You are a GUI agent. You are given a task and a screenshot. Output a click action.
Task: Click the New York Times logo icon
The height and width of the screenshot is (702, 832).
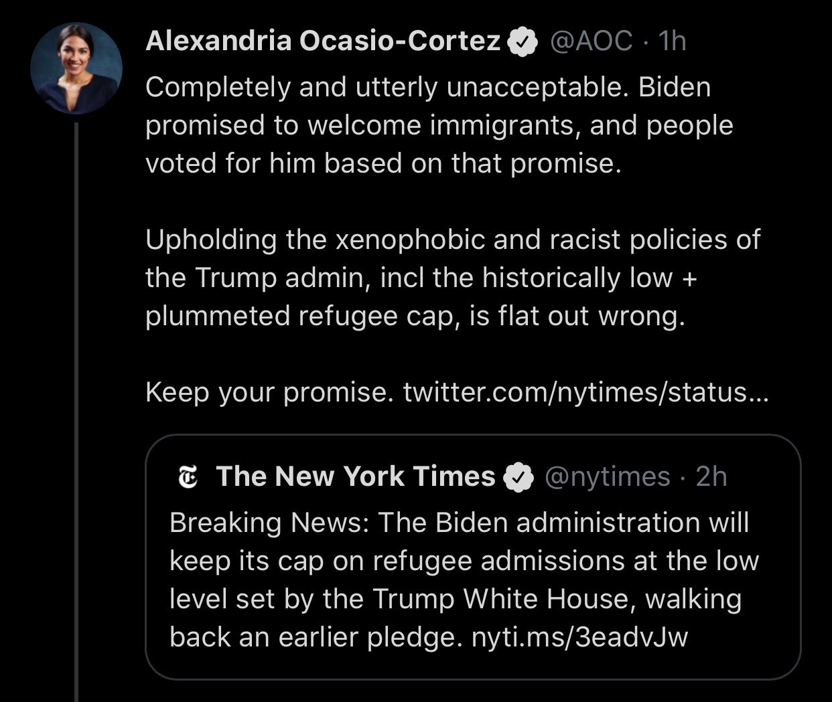coord(190,477)
